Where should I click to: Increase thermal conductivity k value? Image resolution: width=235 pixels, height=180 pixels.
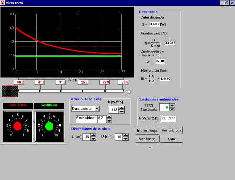pos(122,108)
